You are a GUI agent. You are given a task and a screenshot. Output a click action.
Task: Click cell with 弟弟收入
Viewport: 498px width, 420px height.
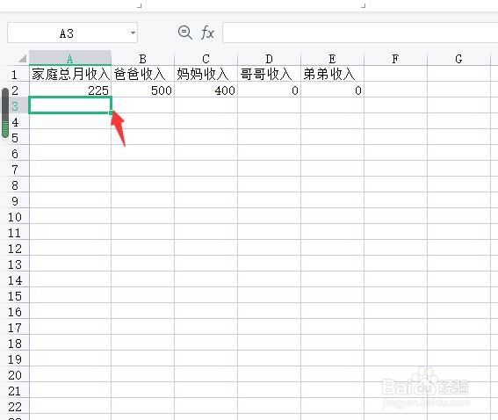click(332, 74)
